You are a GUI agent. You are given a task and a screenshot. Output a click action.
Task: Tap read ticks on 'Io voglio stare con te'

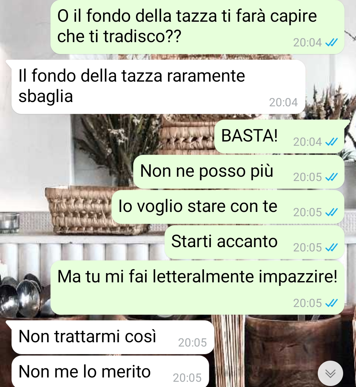[332, 212]
